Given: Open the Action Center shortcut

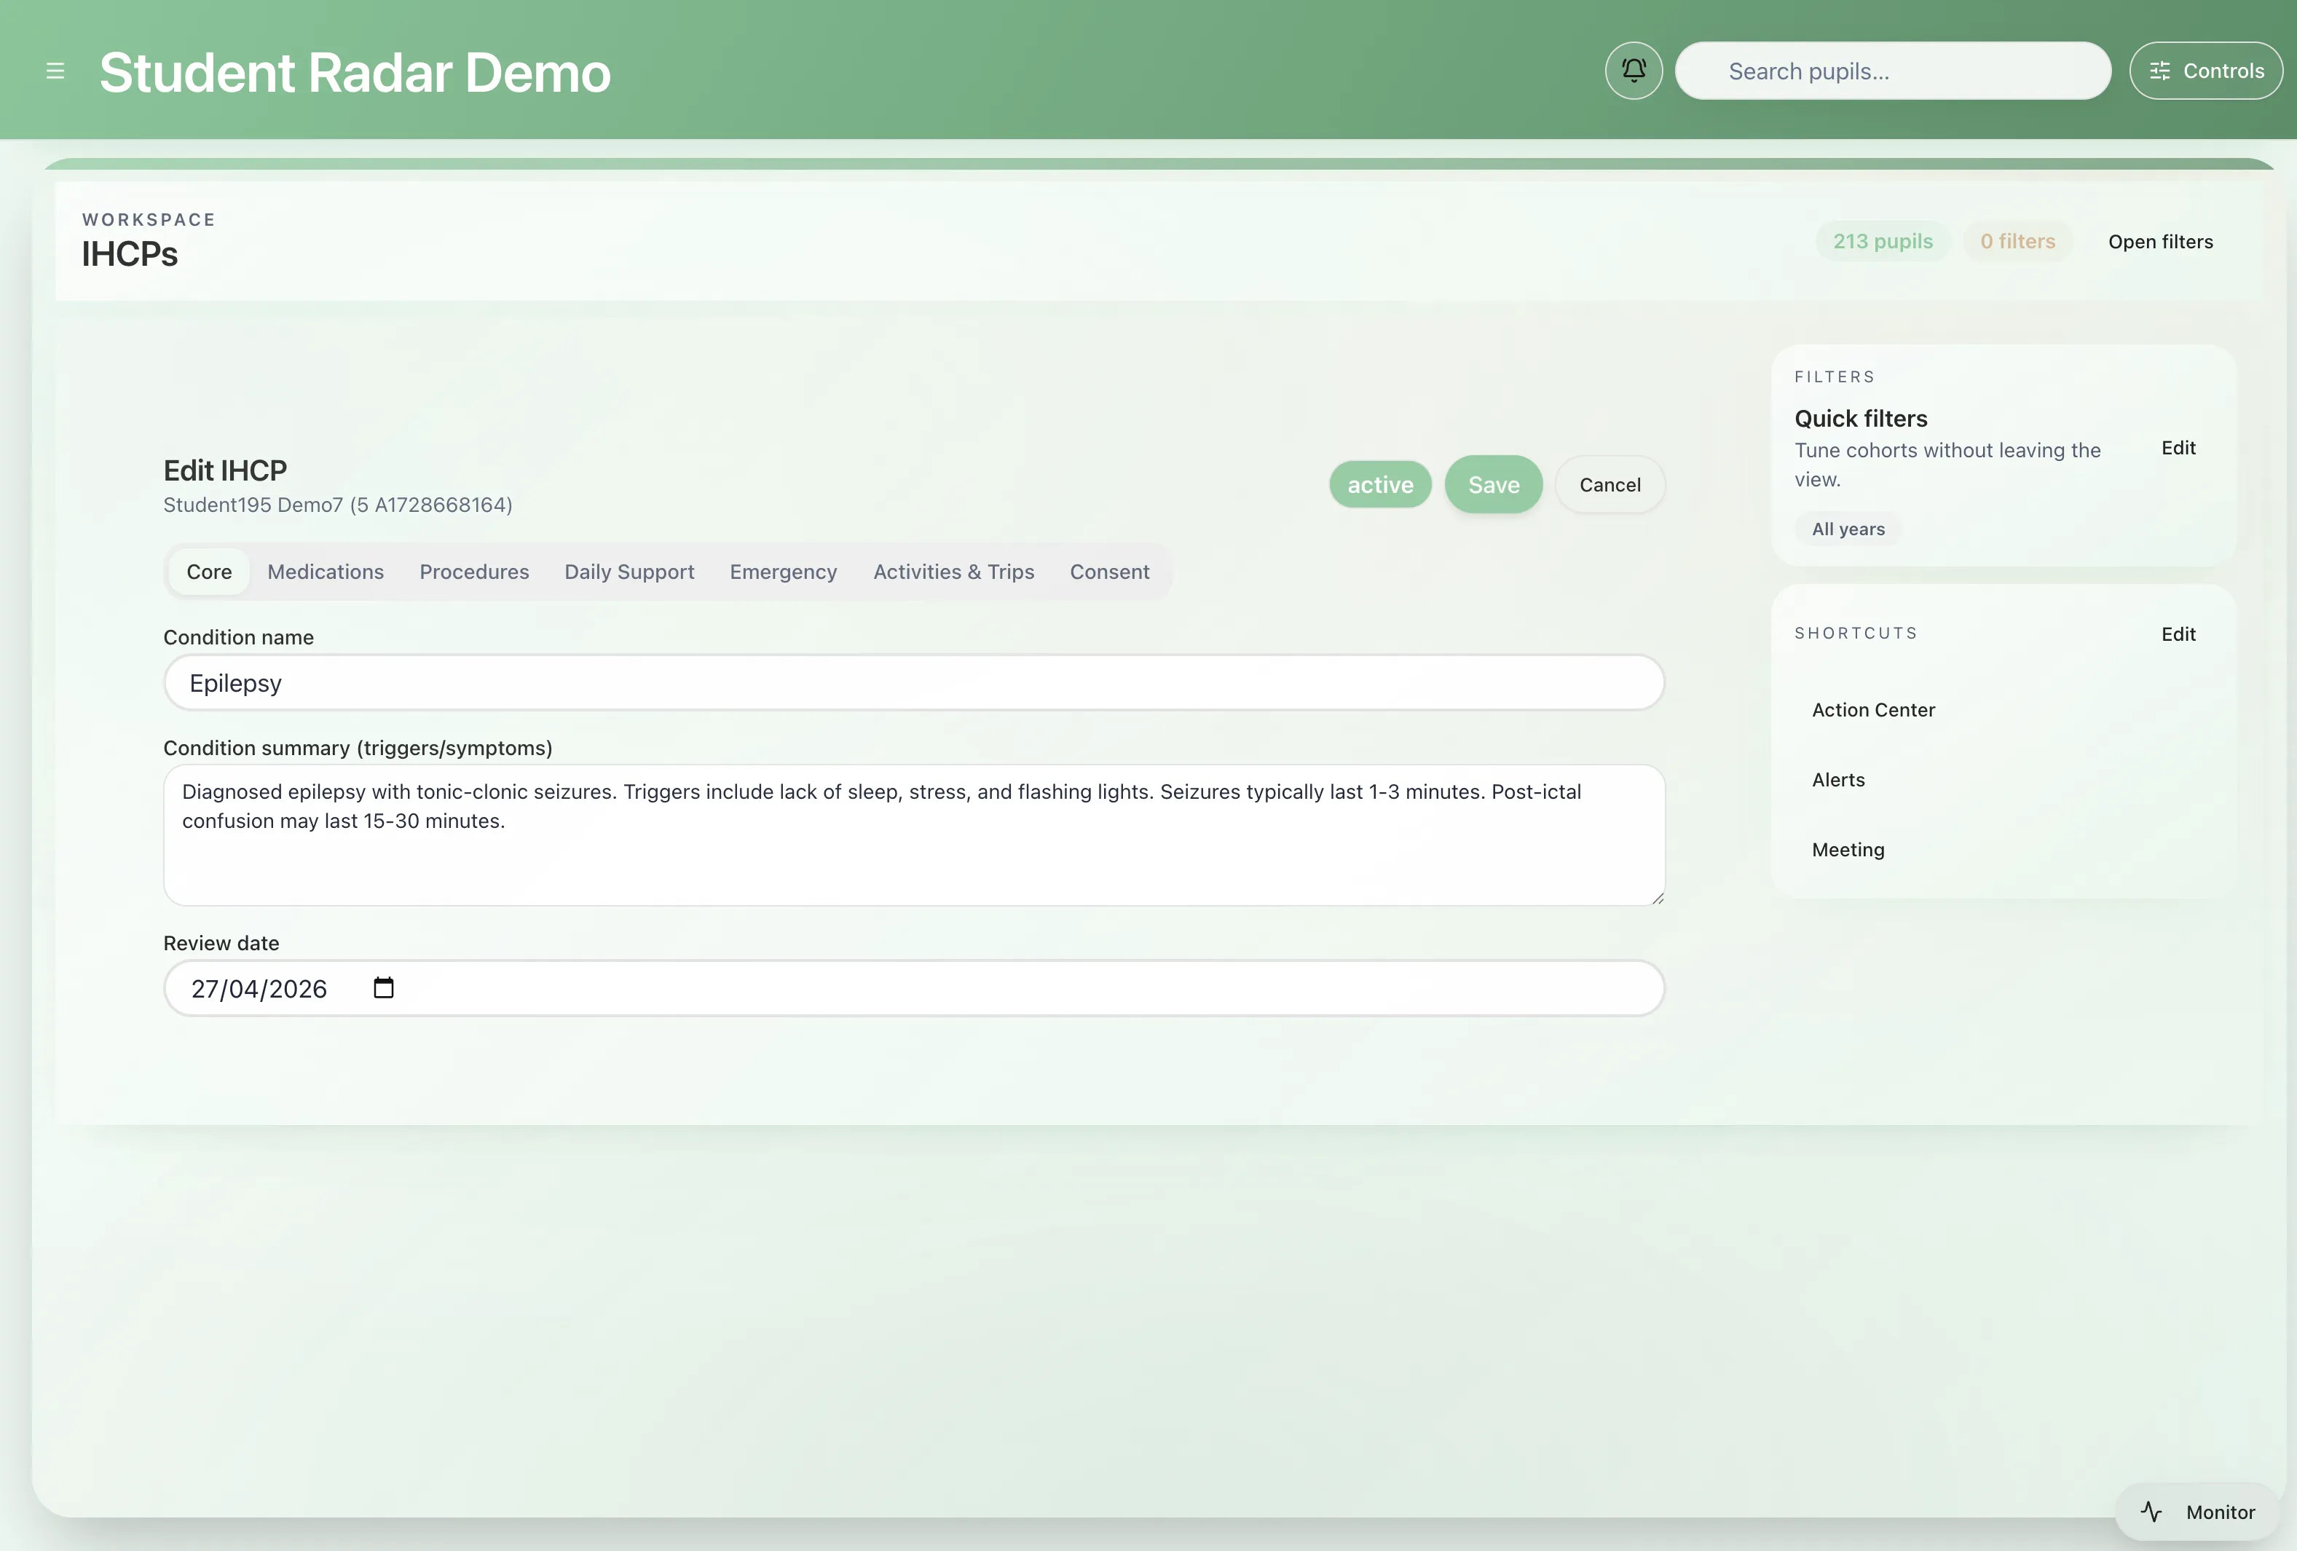Looking at the screenshot, I should click(x=1873, y=710).
